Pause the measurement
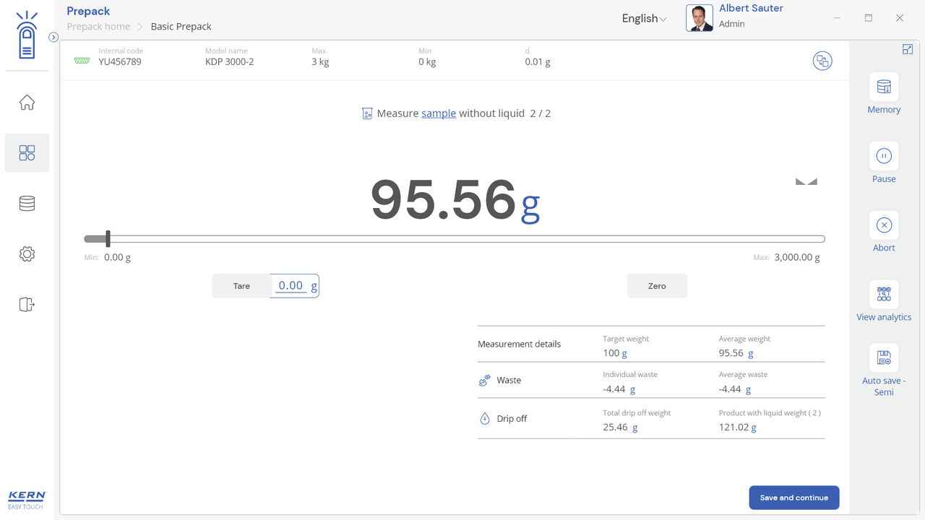 [883, 156]
